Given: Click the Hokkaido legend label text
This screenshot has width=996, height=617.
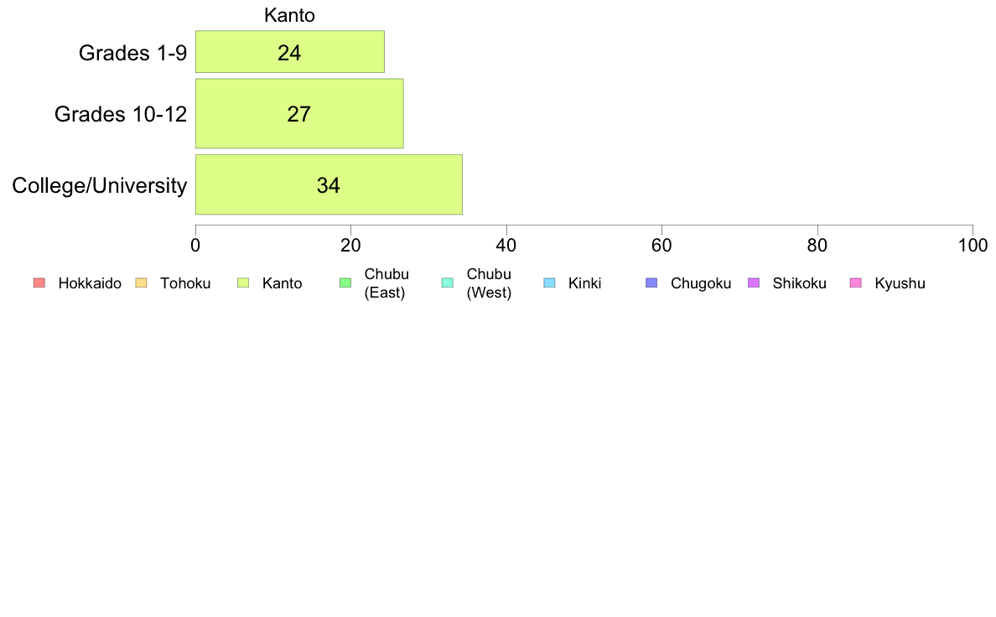Looking at the screenshot, I should pyautogui.click(x=90, y=283).
